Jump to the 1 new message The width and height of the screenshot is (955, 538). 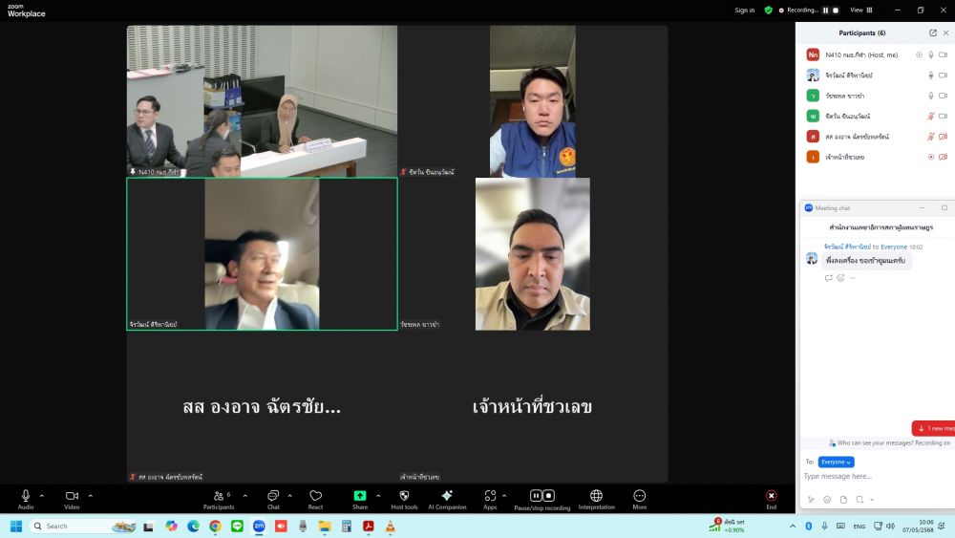click(934, 428)
